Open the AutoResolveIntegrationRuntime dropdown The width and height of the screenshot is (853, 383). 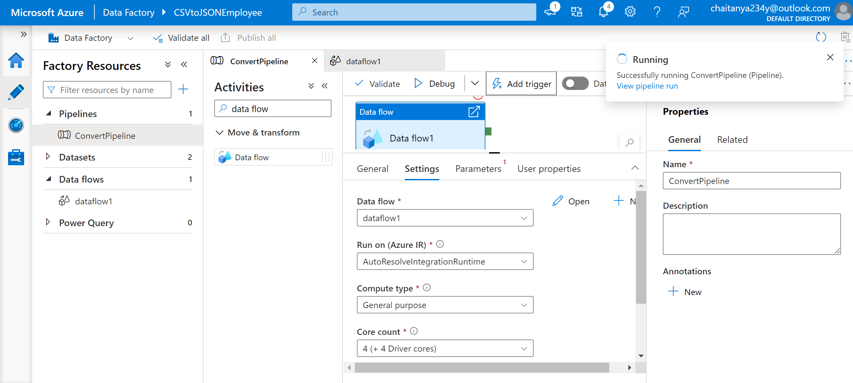pyautogui.click(x=445, y=262)
